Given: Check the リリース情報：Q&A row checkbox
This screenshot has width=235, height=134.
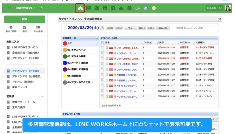Looking at the screenshot, I should [x=102, y=47].
